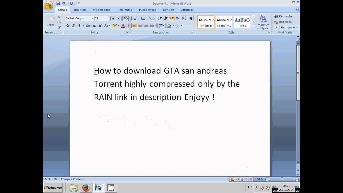Expand the bullet list style dropdown

click(x=138, y=18)
